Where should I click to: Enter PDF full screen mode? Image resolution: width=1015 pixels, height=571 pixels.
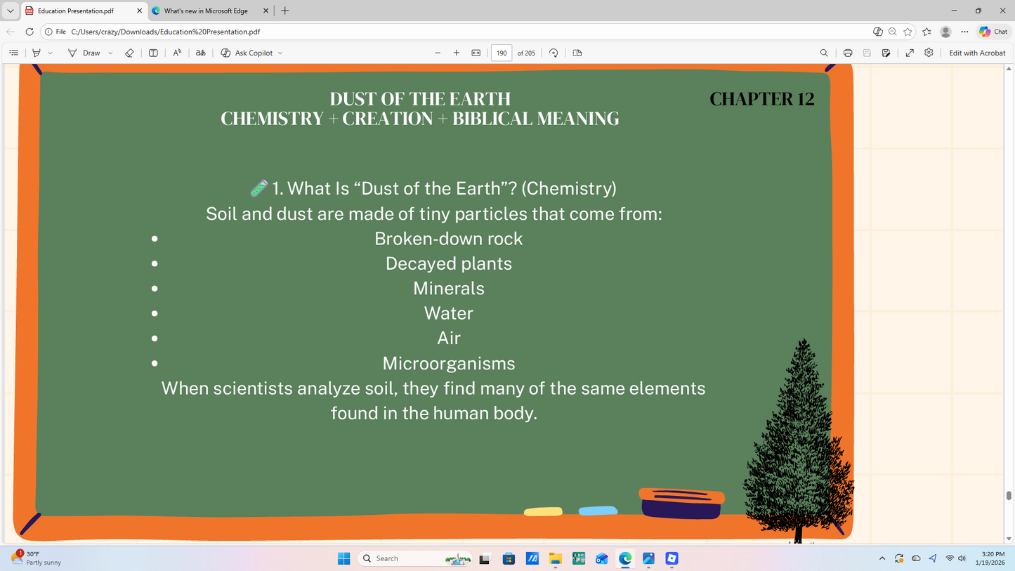[910, 53]
